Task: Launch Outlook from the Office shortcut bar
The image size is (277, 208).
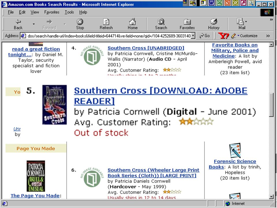Action: (x=235, y=3)
